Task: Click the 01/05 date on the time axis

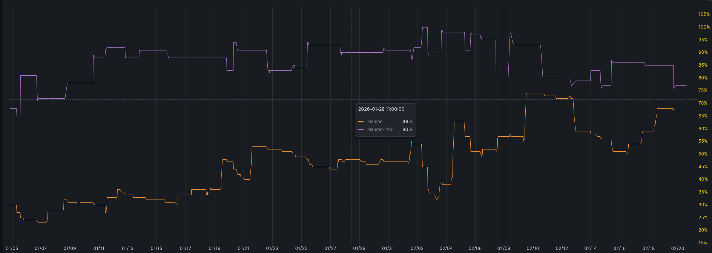Action: 12,248
